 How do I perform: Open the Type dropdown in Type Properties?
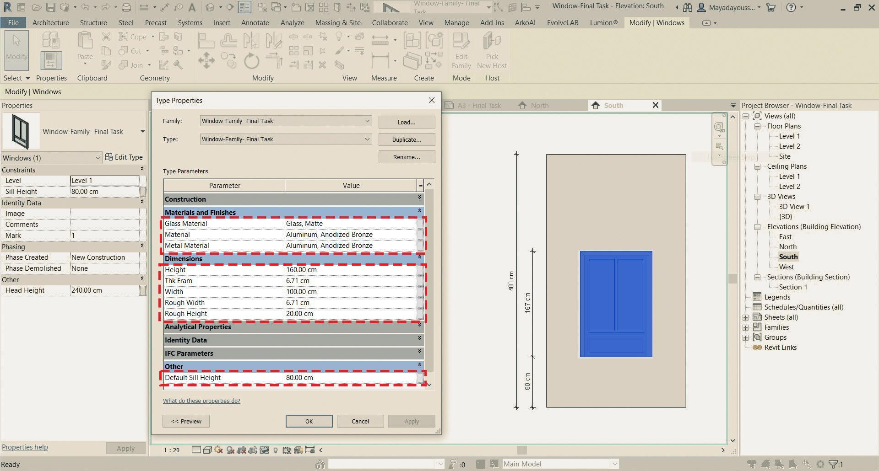tap(286, 139)
